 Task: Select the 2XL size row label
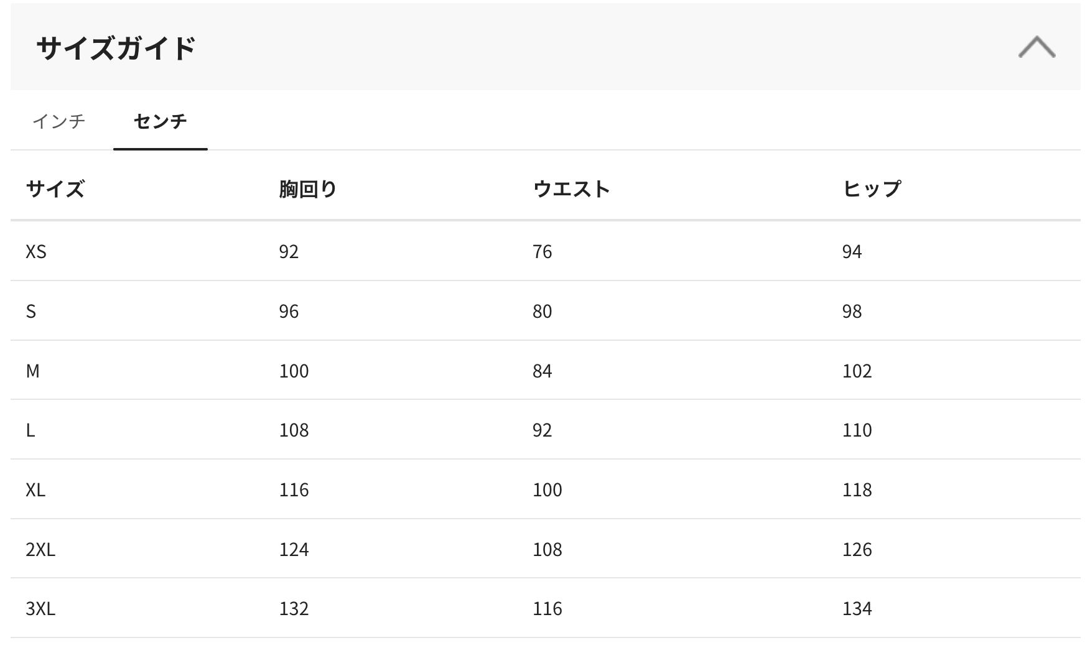(x=40, y=549)
